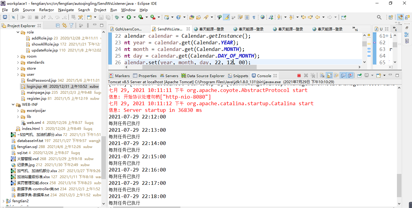Click Open Perspective icon
This screenshot has height=208, width=412.
click(391, 17)
